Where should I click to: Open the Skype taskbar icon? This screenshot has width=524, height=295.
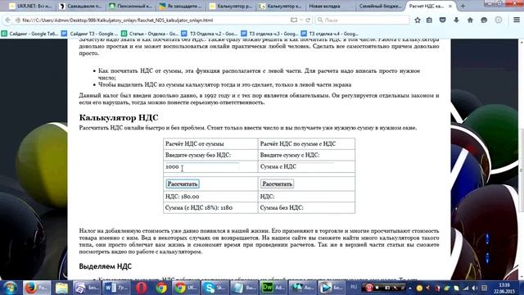[x=215, y=288]
